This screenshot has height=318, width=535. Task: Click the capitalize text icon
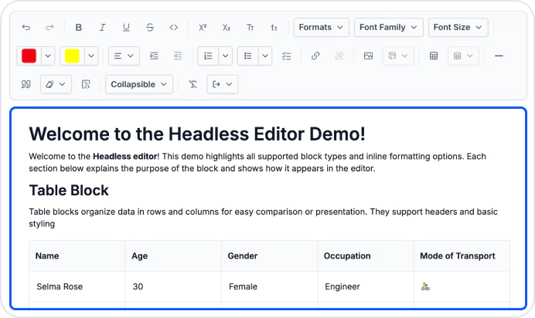pos(250,27)
